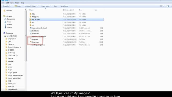172x97 pixels.
Task: Select the res folder icon
Action: [31, 22]
